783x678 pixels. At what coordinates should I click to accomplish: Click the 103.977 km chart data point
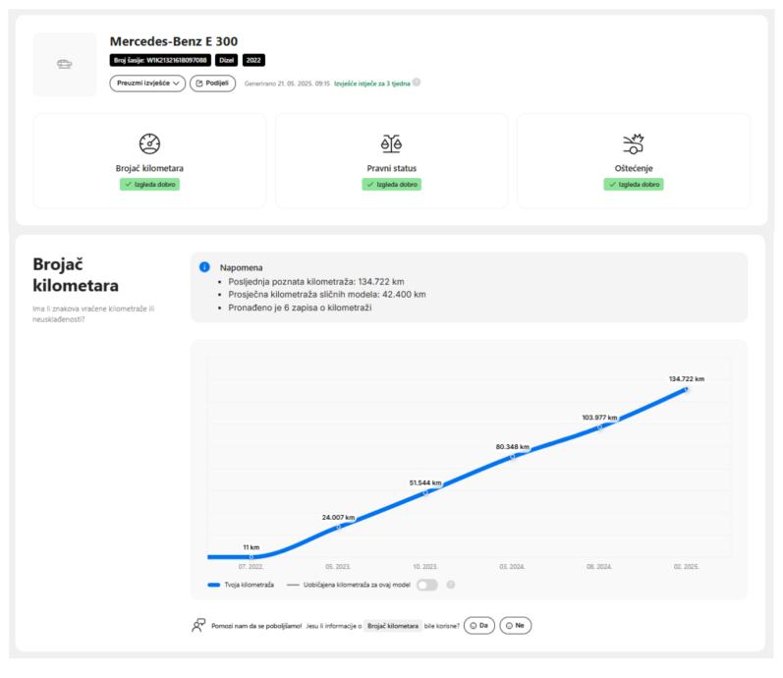pos(599,427)
